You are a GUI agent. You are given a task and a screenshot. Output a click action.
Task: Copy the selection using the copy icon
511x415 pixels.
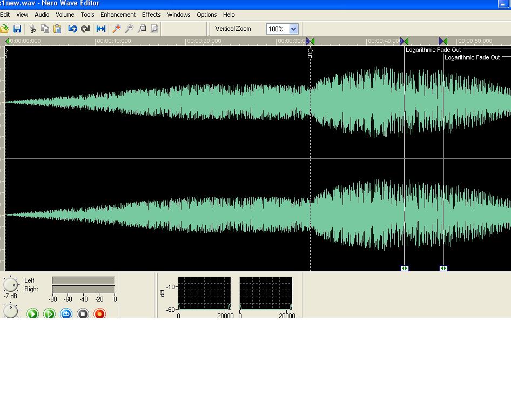click(x=45, y=29)
